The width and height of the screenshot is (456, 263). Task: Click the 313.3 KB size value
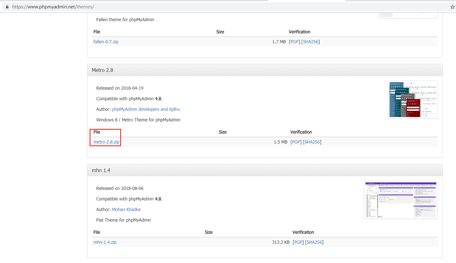[281, 242]
